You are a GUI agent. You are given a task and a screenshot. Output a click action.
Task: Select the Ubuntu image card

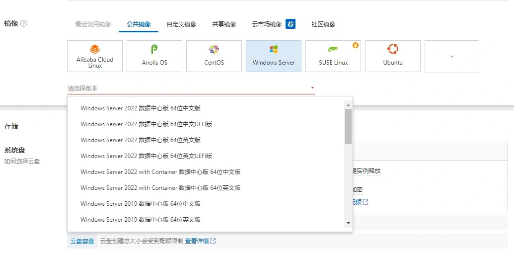click(x=393, y=56)
